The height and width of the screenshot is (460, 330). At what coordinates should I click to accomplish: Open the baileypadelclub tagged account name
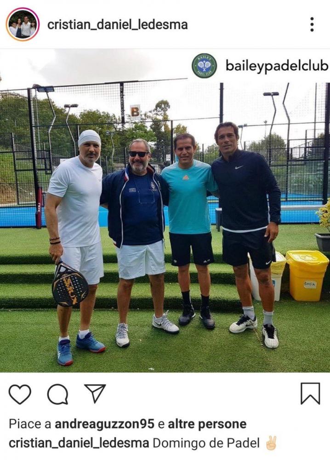click(277, 66)
